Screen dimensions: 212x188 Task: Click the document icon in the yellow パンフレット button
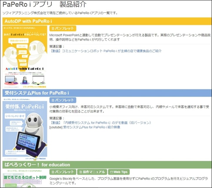(53, 28)
